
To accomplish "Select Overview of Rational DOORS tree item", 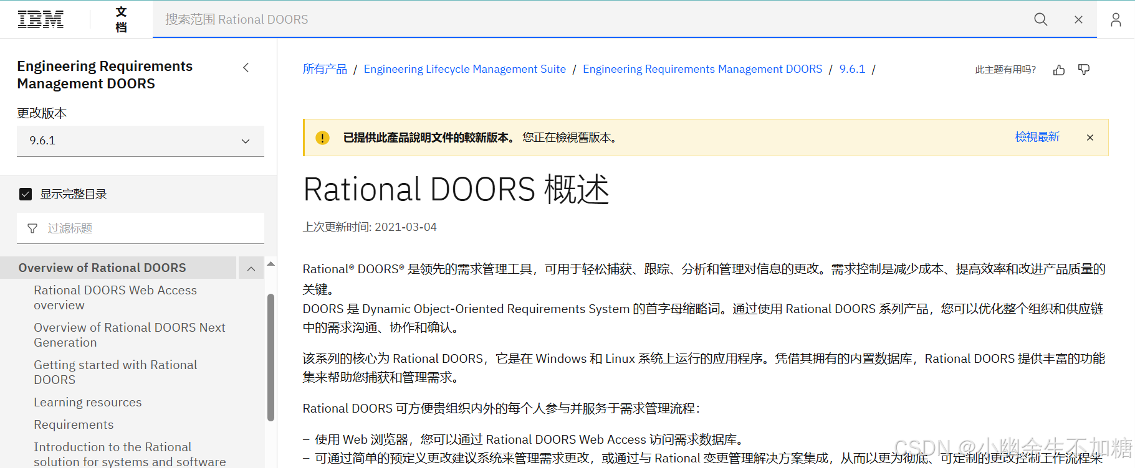I will (x=118, y=268).
